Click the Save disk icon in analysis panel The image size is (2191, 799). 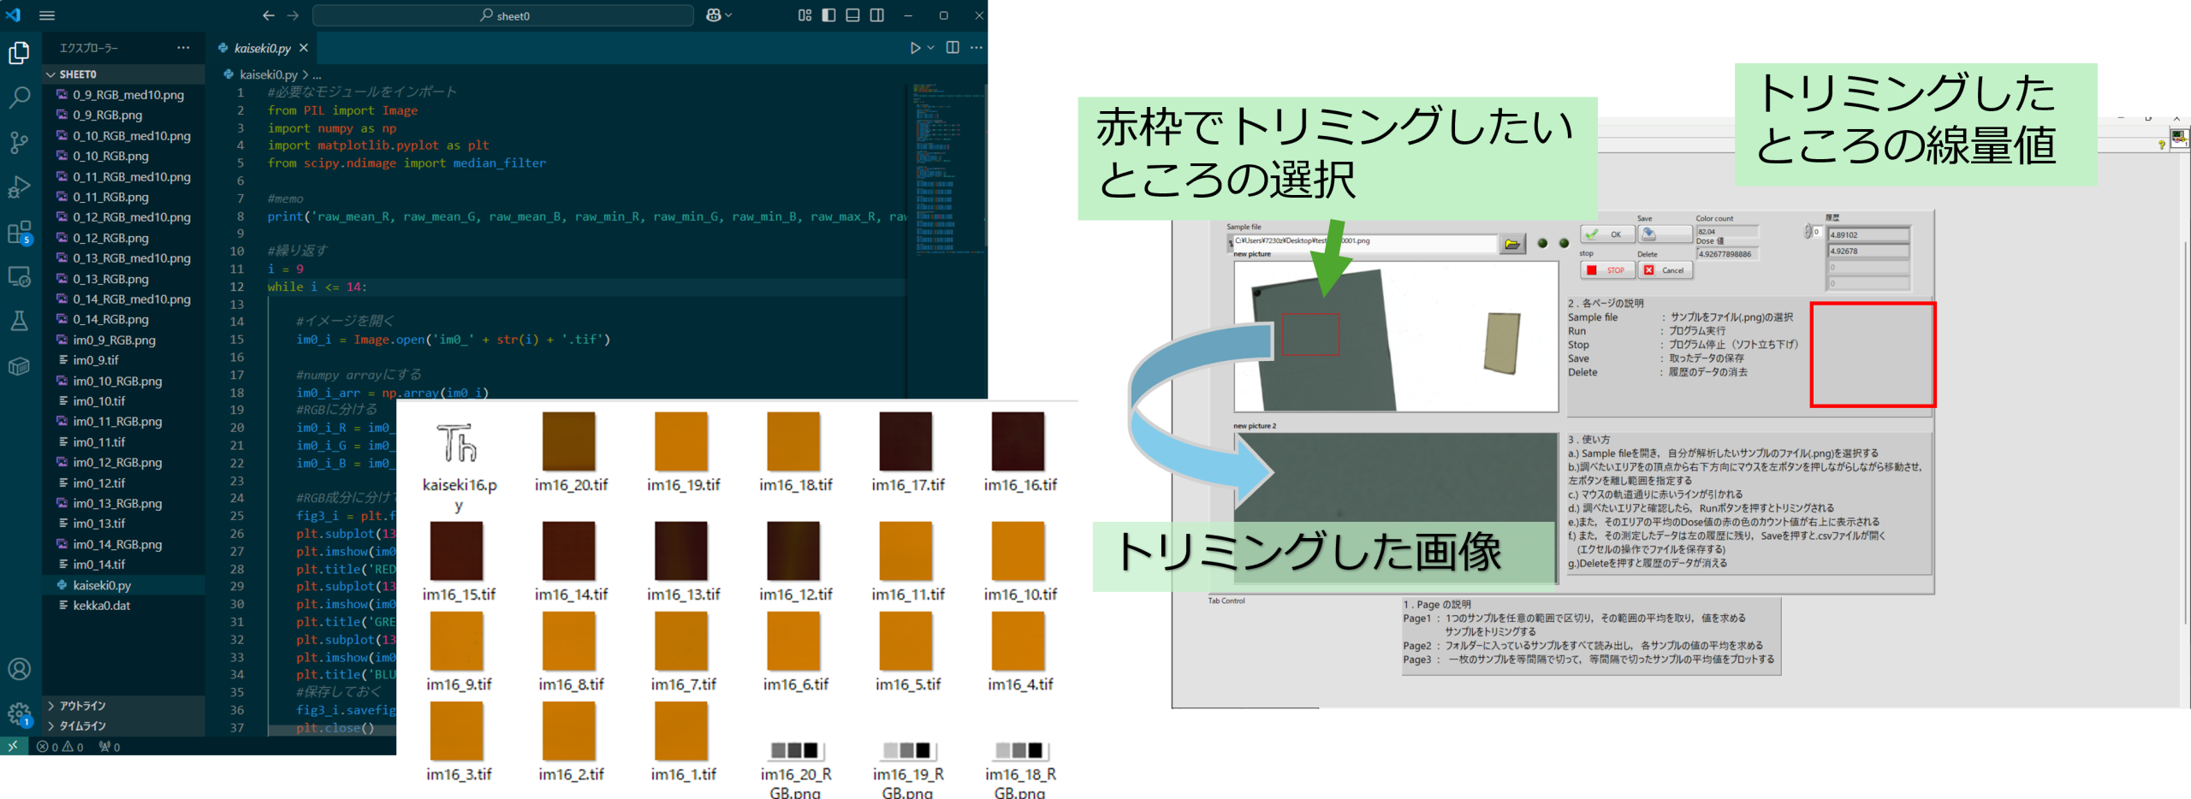[1648, 233]
